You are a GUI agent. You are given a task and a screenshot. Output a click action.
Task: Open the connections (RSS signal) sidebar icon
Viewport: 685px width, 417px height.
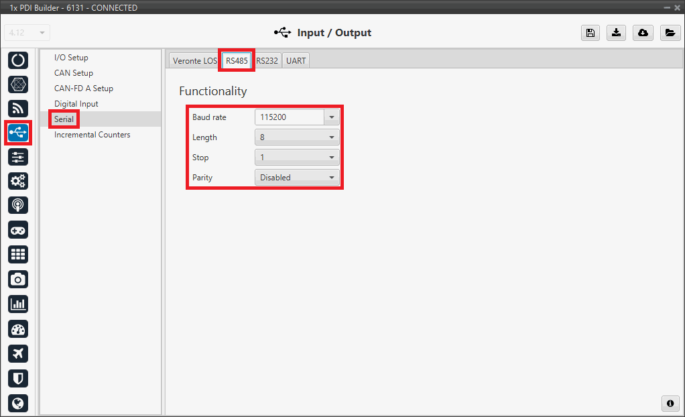[18, 109]
